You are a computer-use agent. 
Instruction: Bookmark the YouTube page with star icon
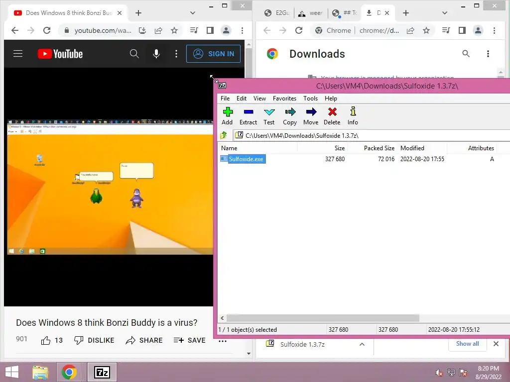coord(174,30)
